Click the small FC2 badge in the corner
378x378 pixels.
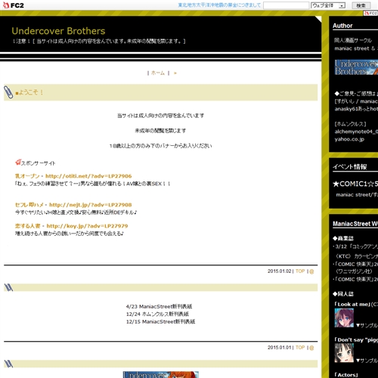(x=370, y=13)
